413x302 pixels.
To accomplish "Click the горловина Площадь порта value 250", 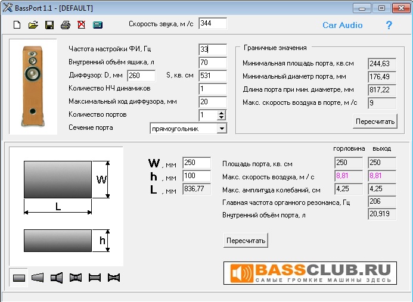I will click(349, 163).
